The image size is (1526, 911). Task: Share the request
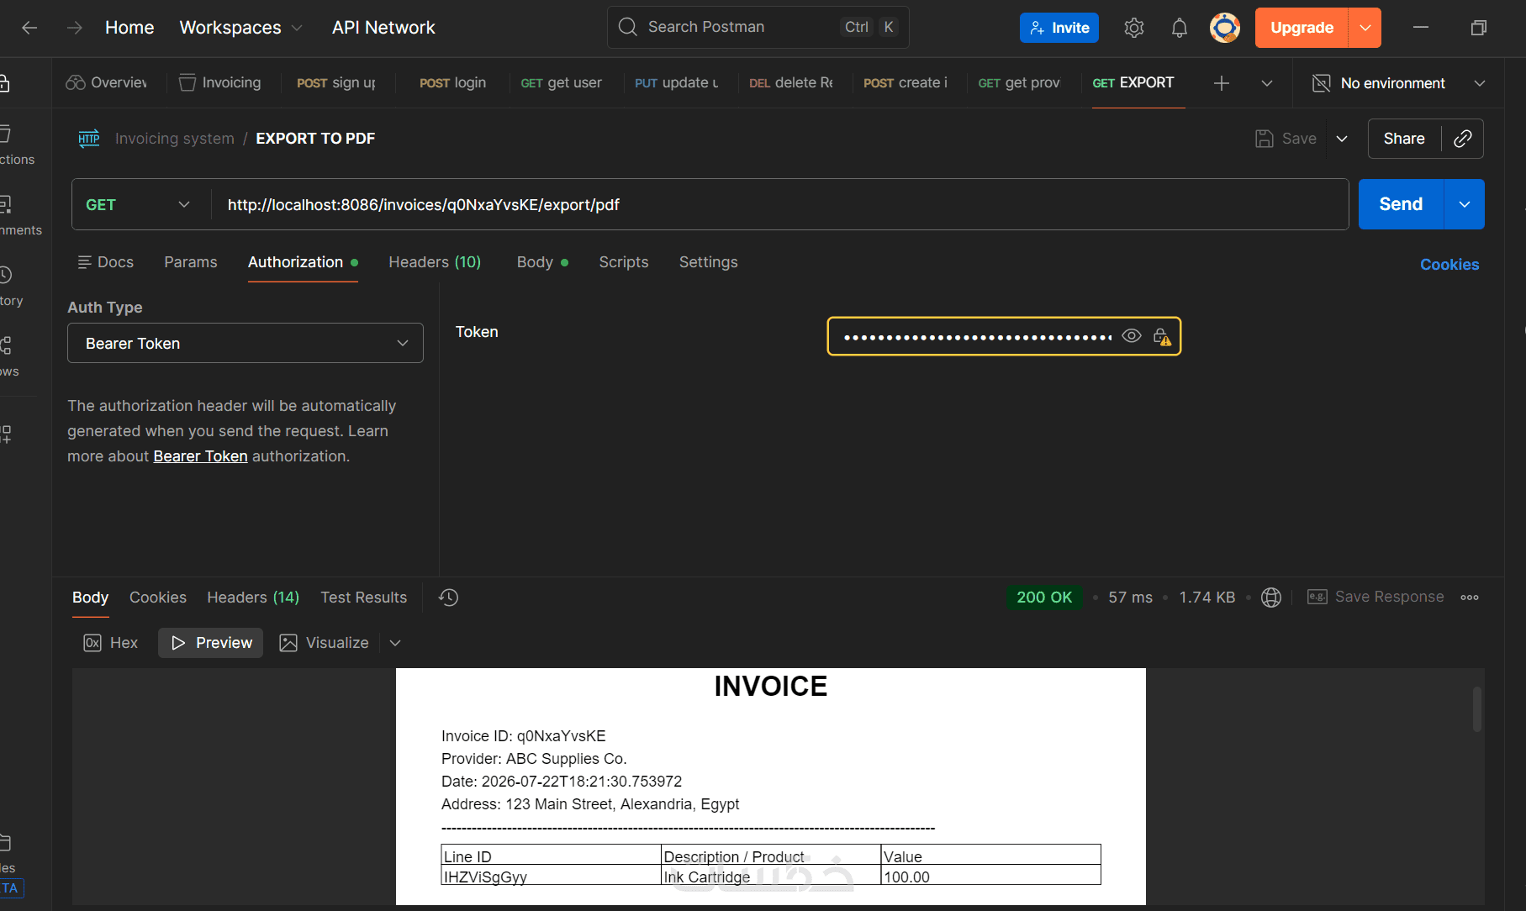pyautogui.click(x=1404, y=139)
